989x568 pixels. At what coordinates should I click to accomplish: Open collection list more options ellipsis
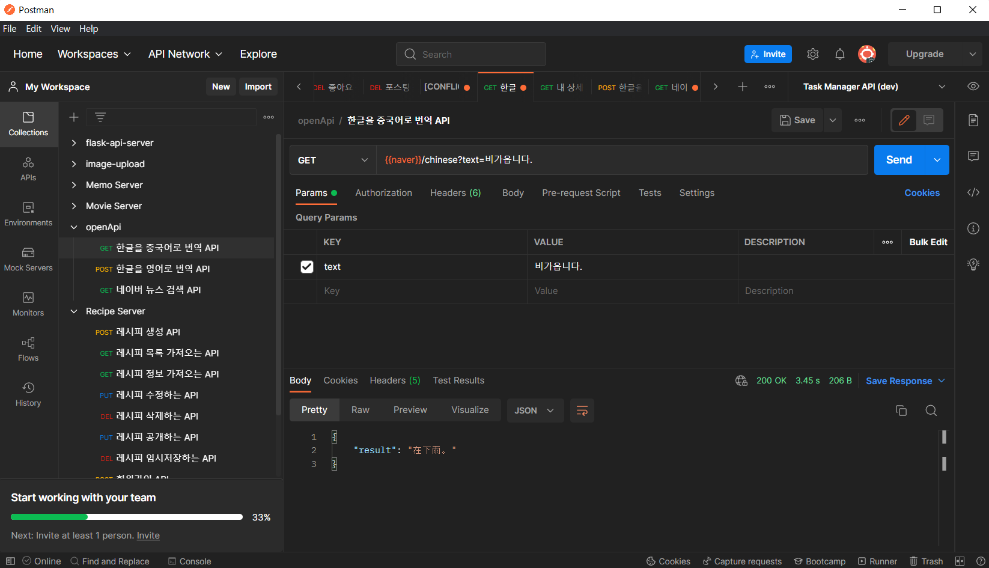coord(269,117)
